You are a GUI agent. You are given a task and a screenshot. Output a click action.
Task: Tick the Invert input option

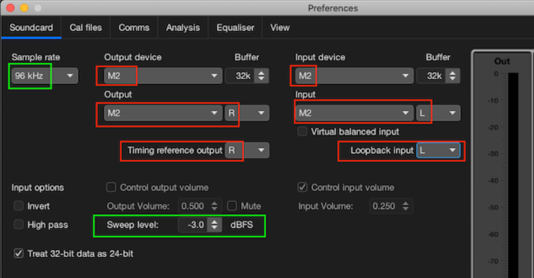[19, 206]
